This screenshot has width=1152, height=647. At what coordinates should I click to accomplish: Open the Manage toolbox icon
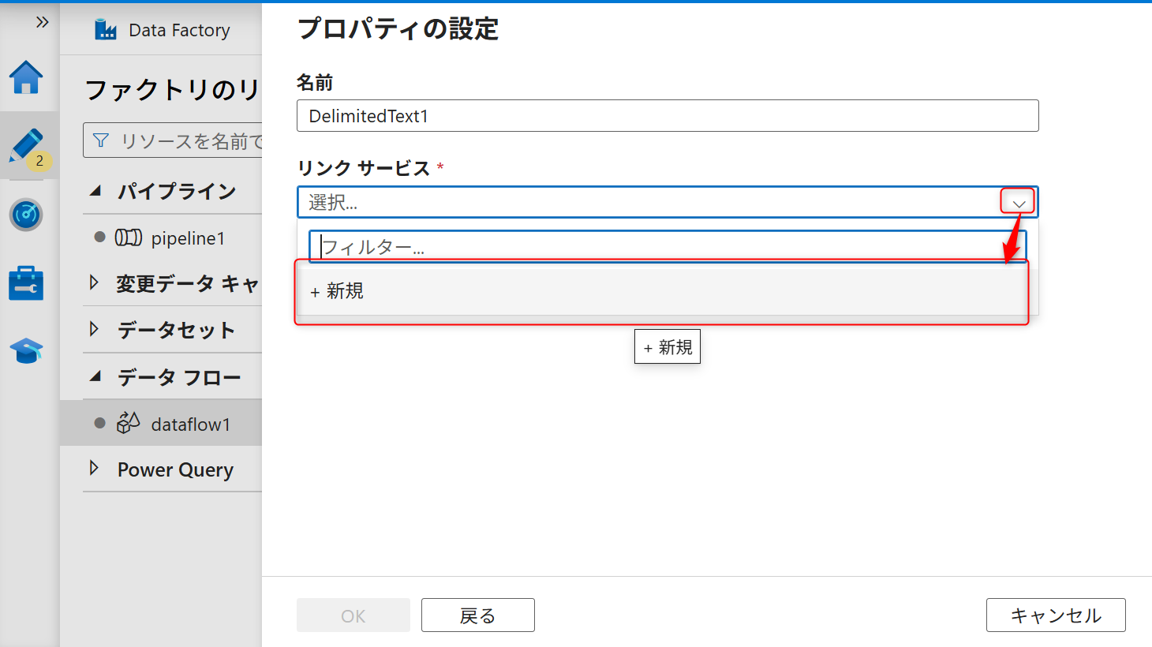coord(26,283)
